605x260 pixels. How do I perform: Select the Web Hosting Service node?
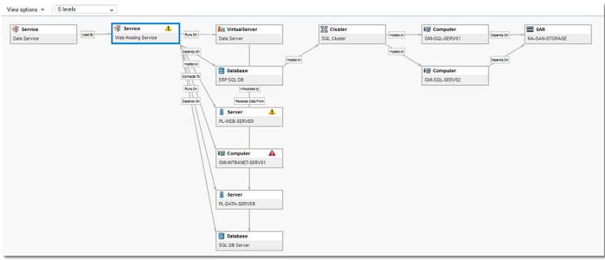click(146, 34)
